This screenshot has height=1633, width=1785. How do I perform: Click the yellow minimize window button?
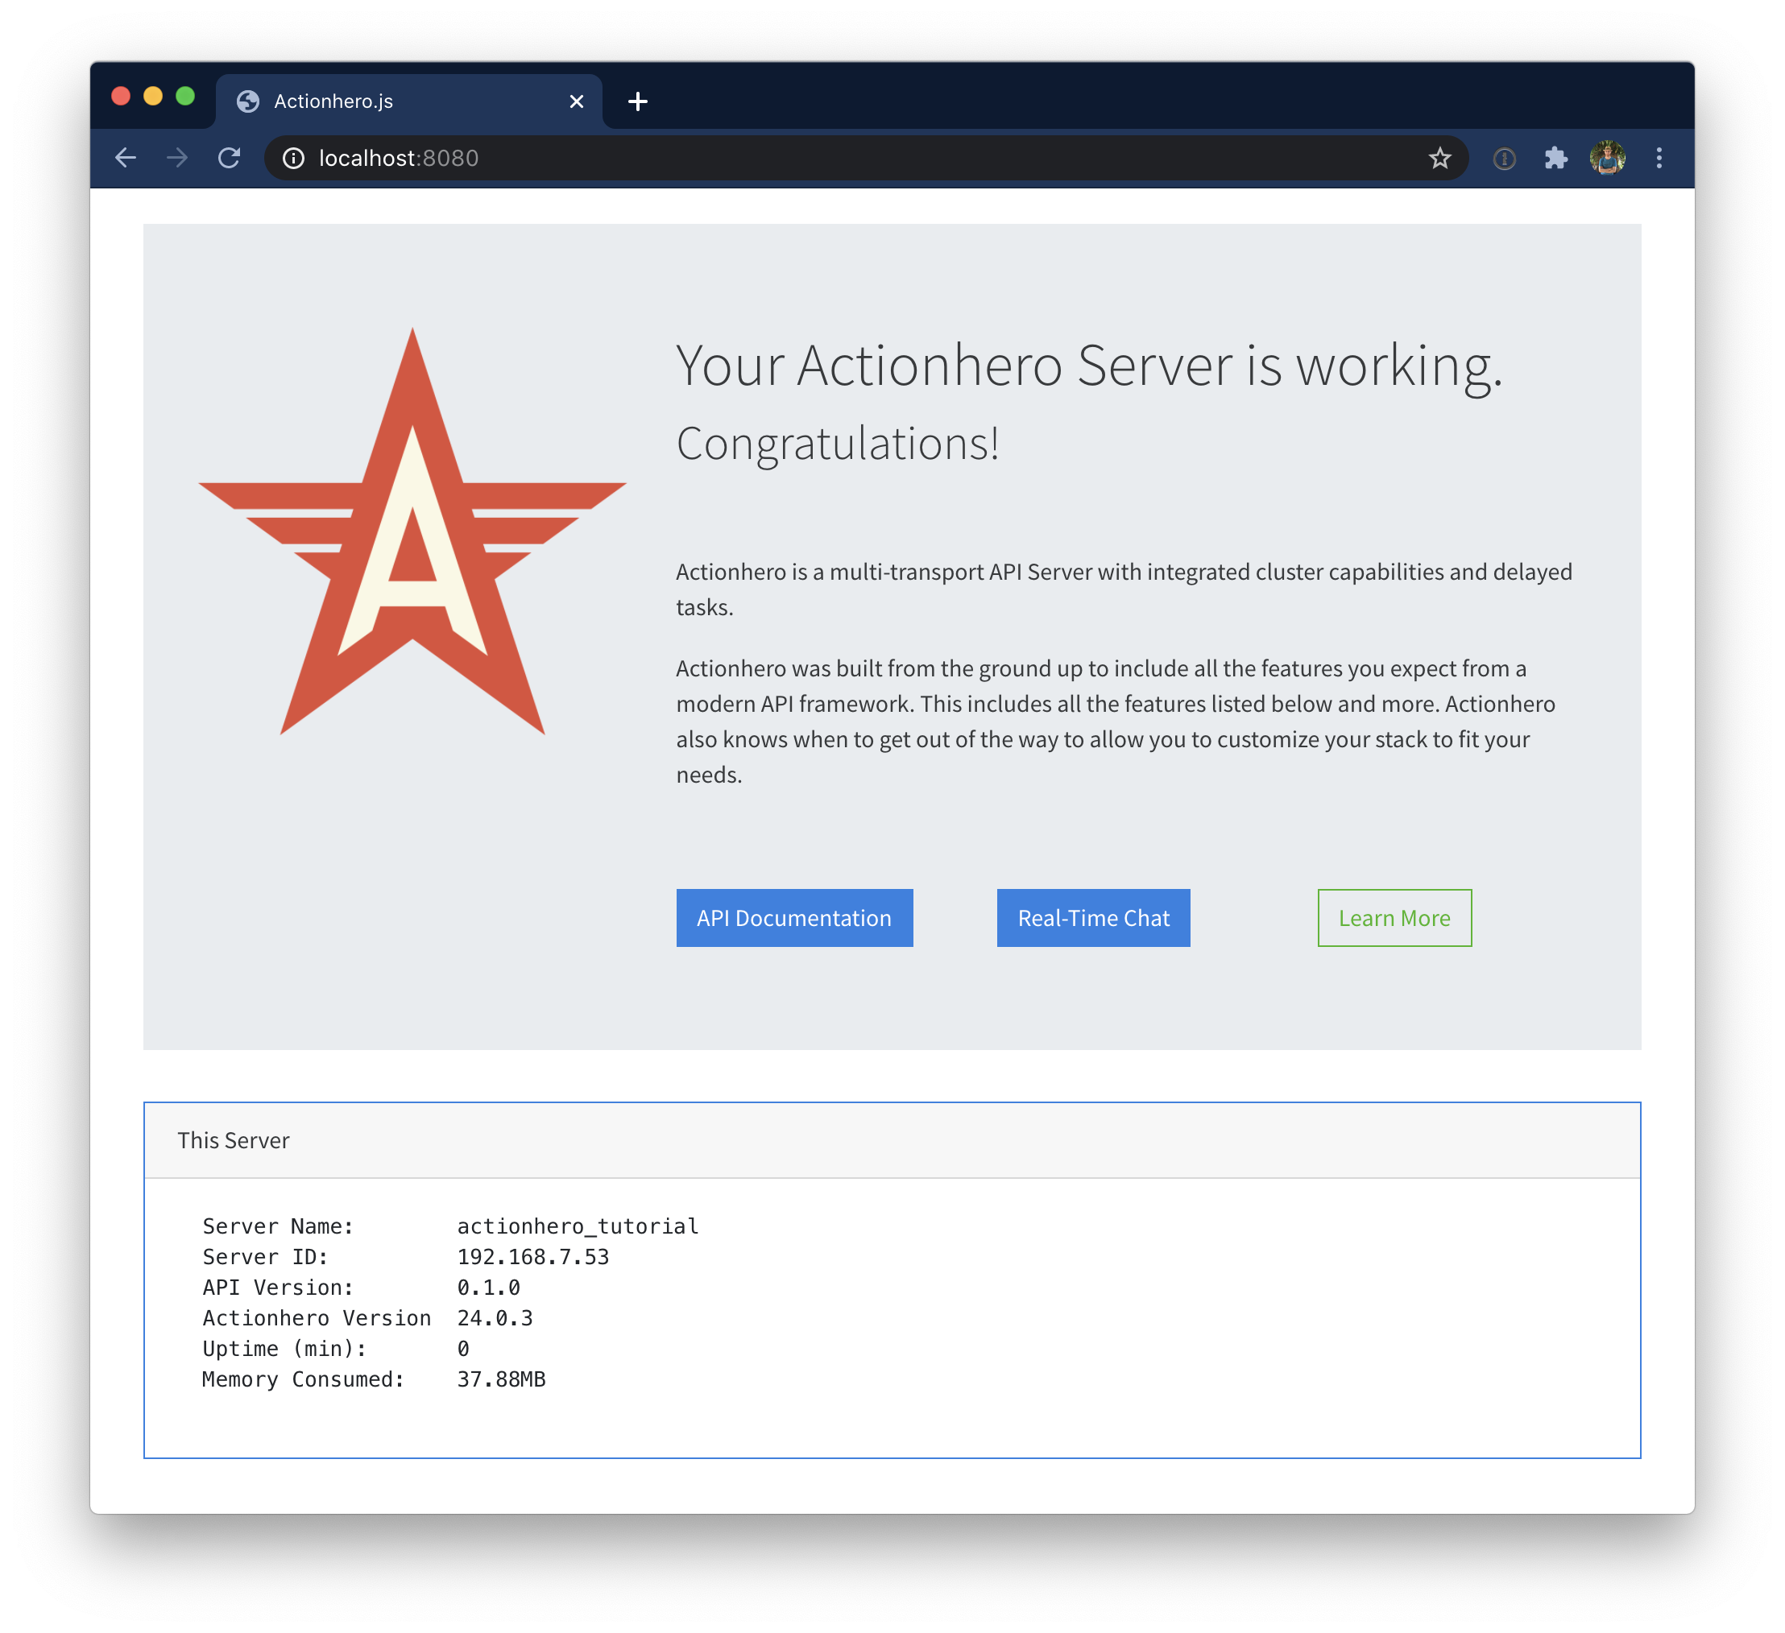[153, 97]
